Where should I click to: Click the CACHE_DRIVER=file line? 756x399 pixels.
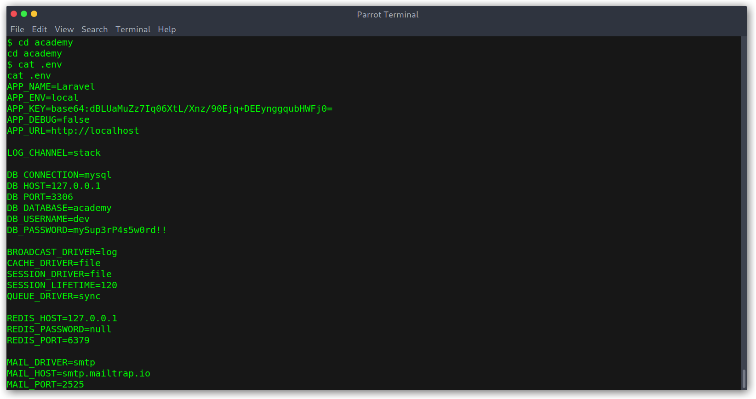pos(54,263)
